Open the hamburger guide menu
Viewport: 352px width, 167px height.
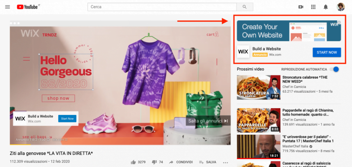(8, 7)
